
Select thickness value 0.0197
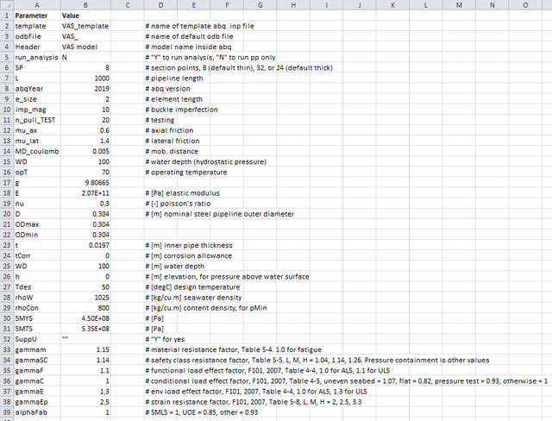click(x=85, y=245)
